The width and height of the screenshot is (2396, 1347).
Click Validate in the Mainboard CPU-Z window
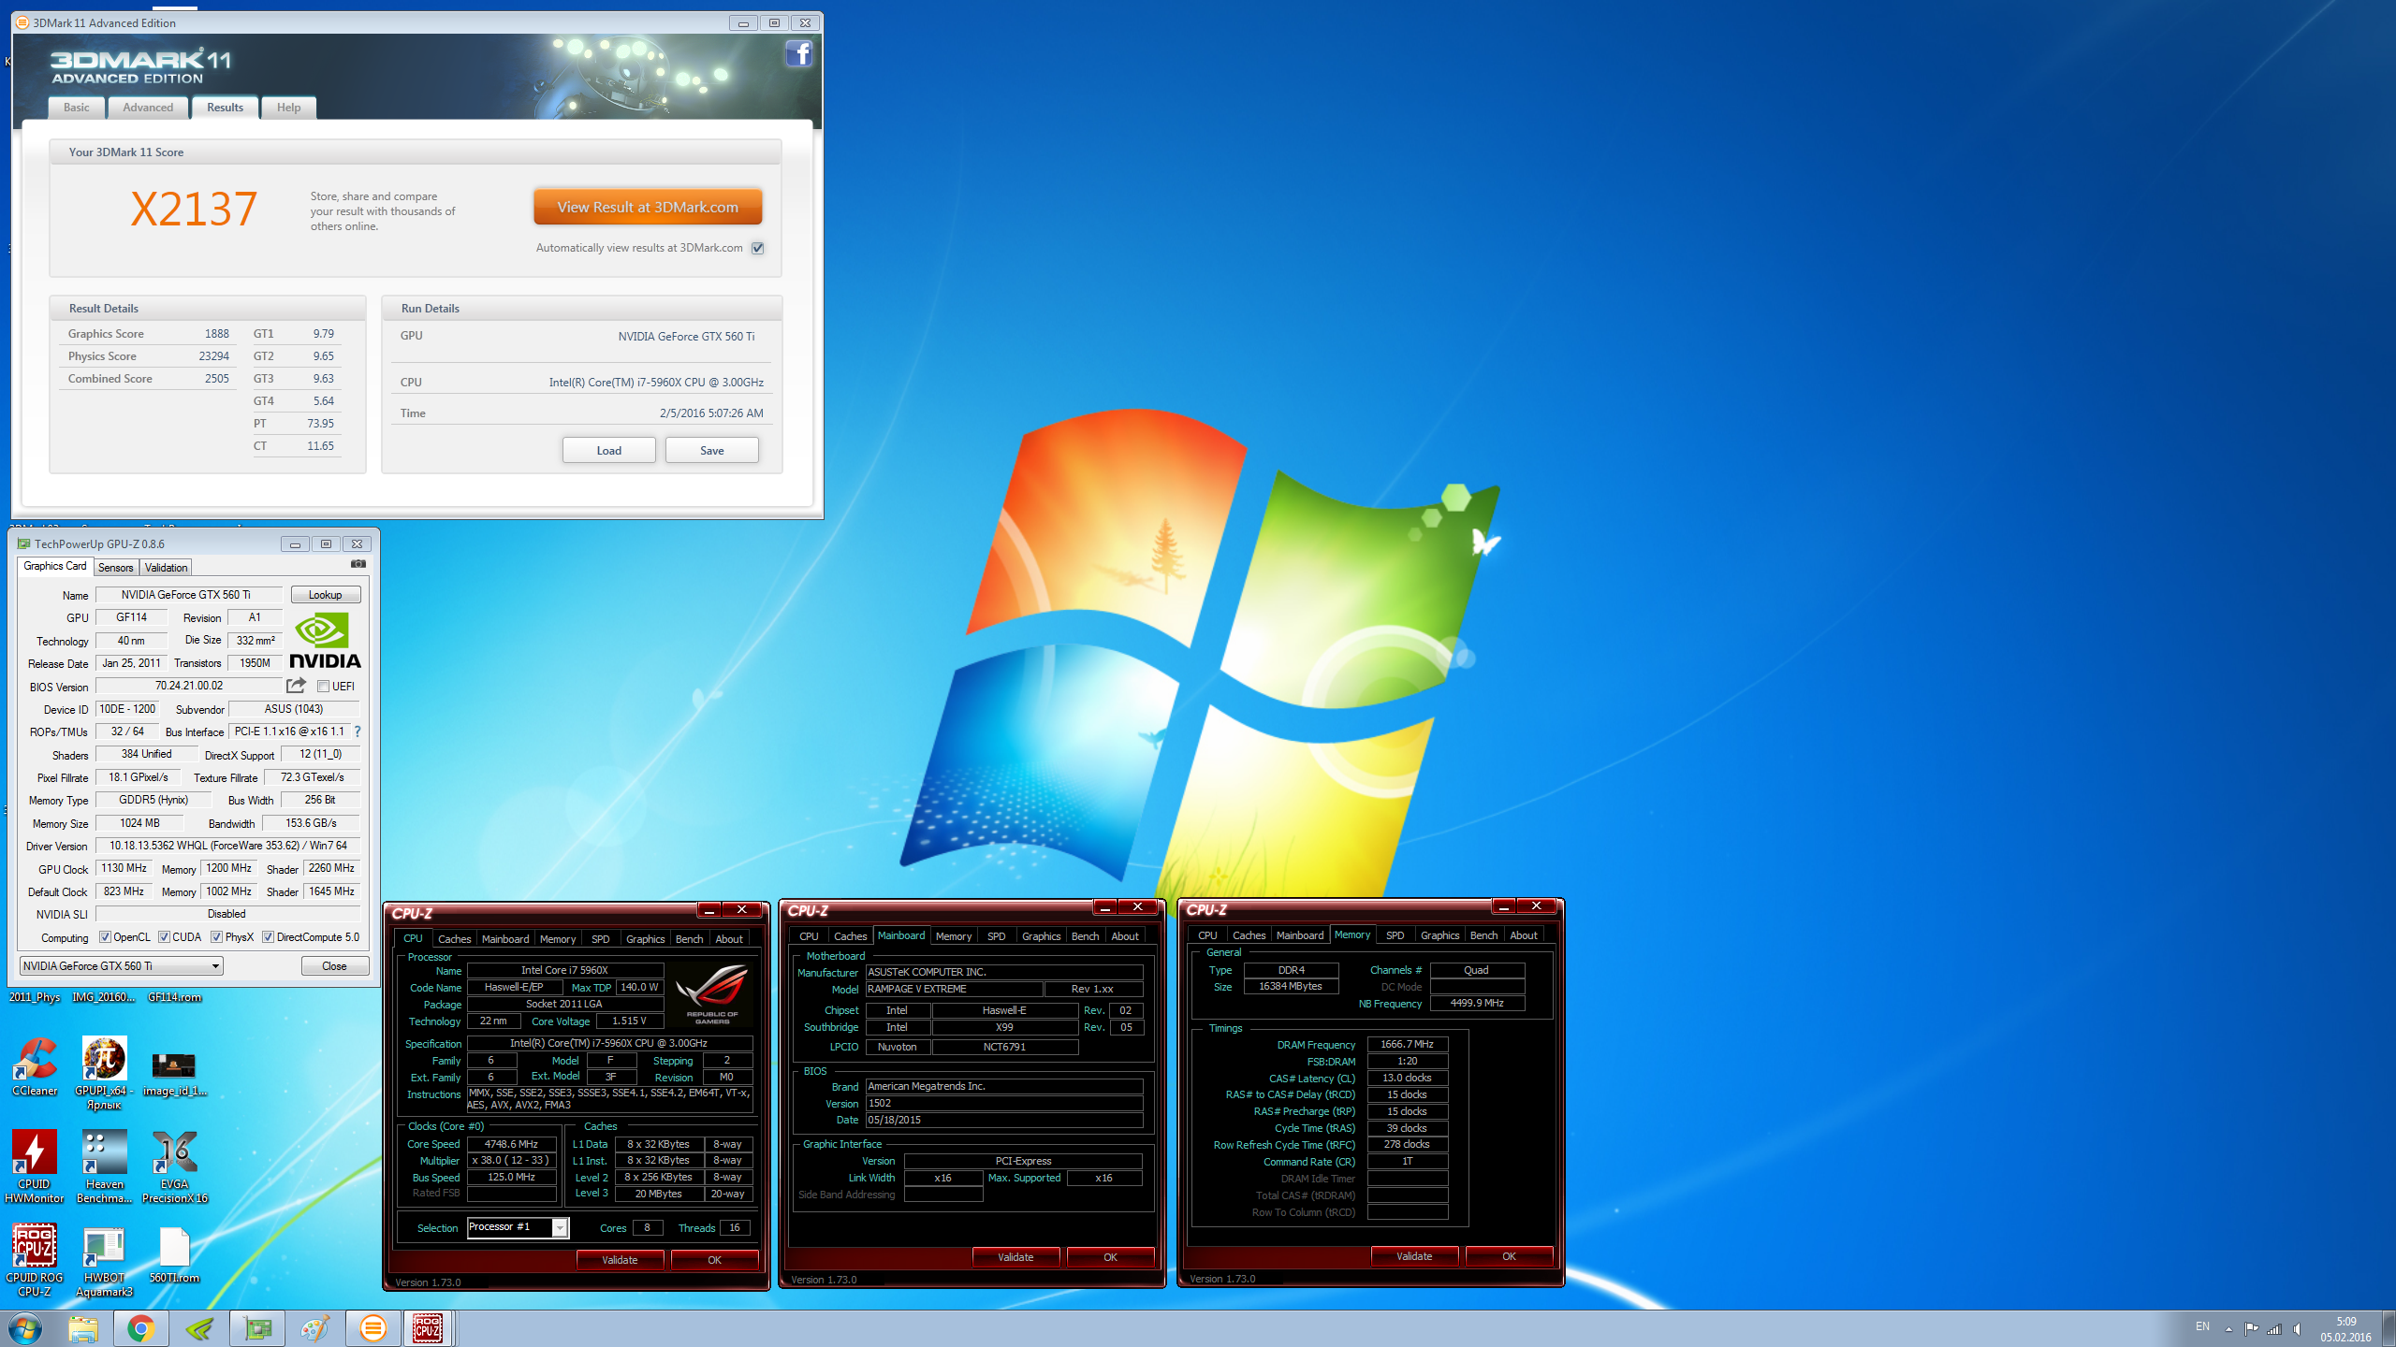coord(1015,1257)
